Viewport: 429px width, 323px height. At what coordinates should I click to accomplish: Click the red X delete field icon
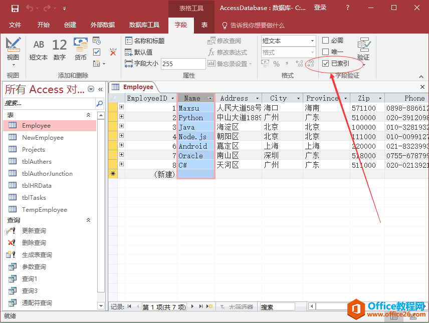113,52
